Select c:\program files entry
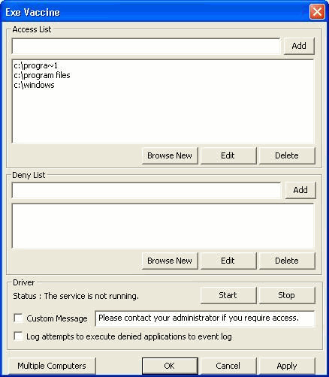 pyautogui.click(x=42, y=75)
